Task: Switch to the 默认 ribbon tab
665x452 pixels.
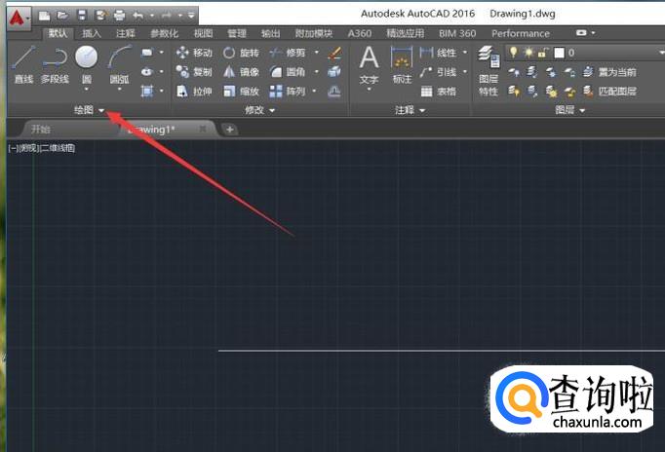Action: pos(58,33)
